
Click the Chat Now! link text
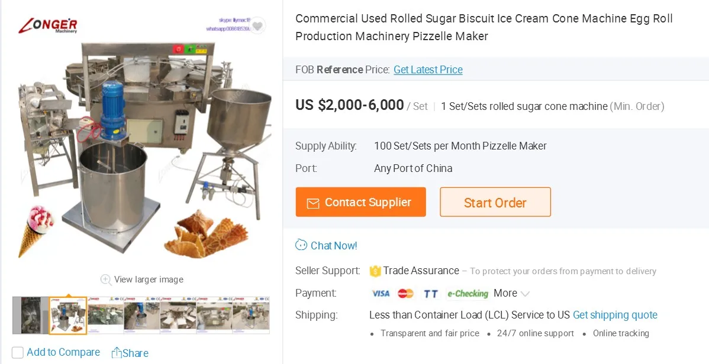334,245
